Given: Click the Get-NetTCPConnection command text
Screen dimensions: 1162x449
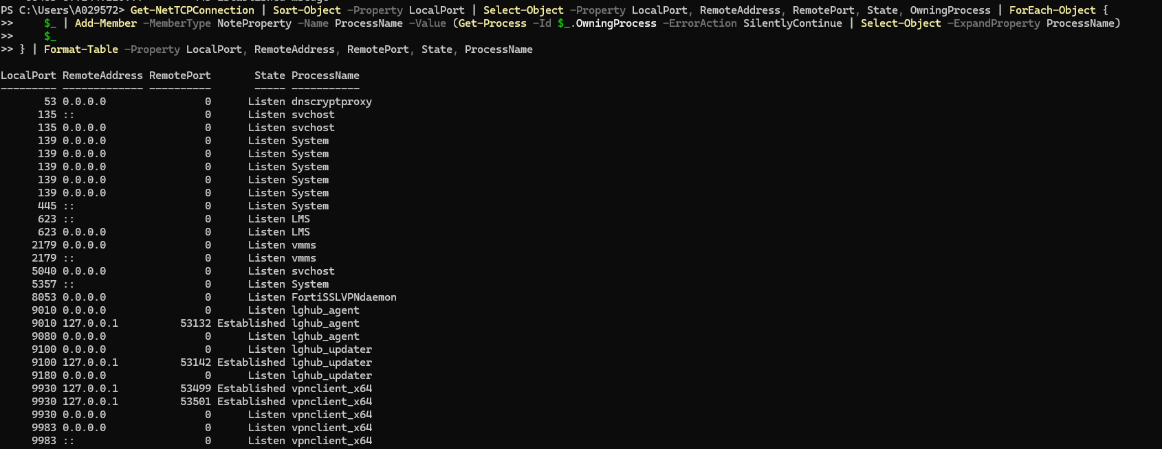Looking at the screenshot, I should (192, 10).
